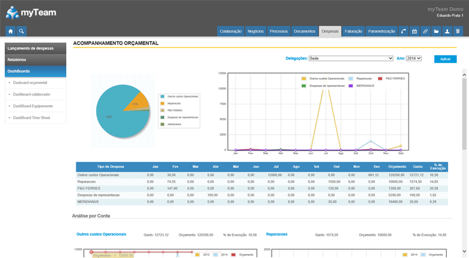
Task: Open the Ano year dropdown
Action: (414, 59)
